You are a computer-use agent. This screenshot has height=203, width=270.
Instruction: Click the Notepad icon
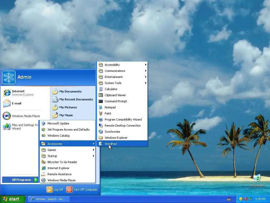click(x=101, y=107)
